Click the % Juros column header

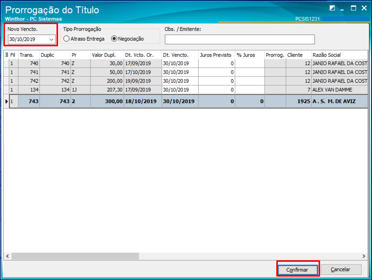250,55
